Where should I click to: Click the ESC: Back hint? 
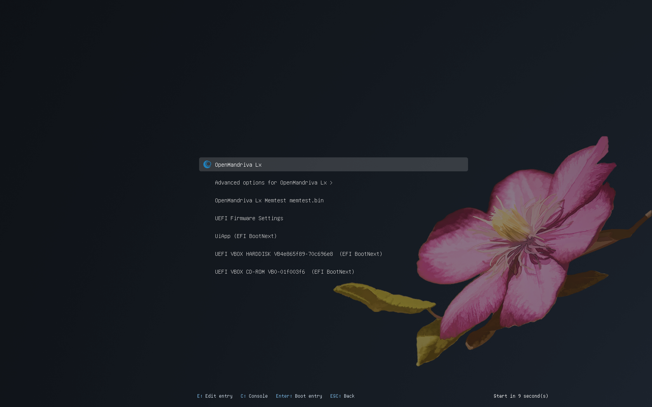[342, 396]
